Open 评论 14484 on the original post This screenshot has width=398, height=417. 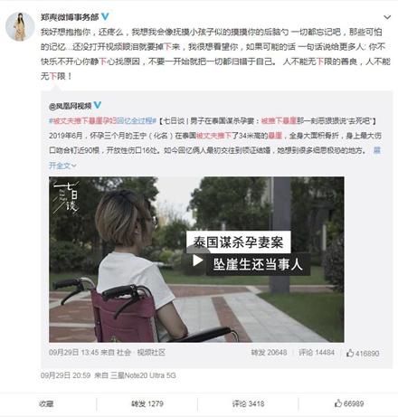point(317,353)
